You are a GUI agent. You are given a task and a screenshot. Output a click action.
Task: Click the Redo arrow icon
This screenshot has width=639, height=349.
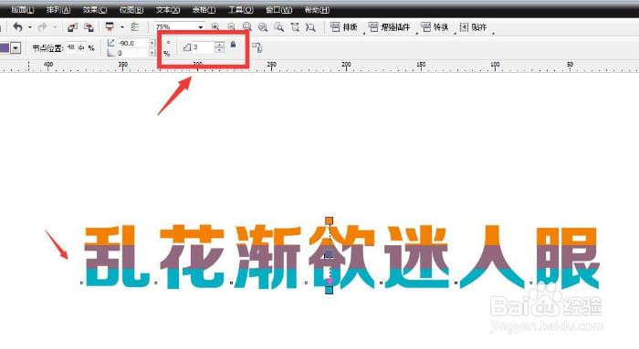click(x=42, y=27)
